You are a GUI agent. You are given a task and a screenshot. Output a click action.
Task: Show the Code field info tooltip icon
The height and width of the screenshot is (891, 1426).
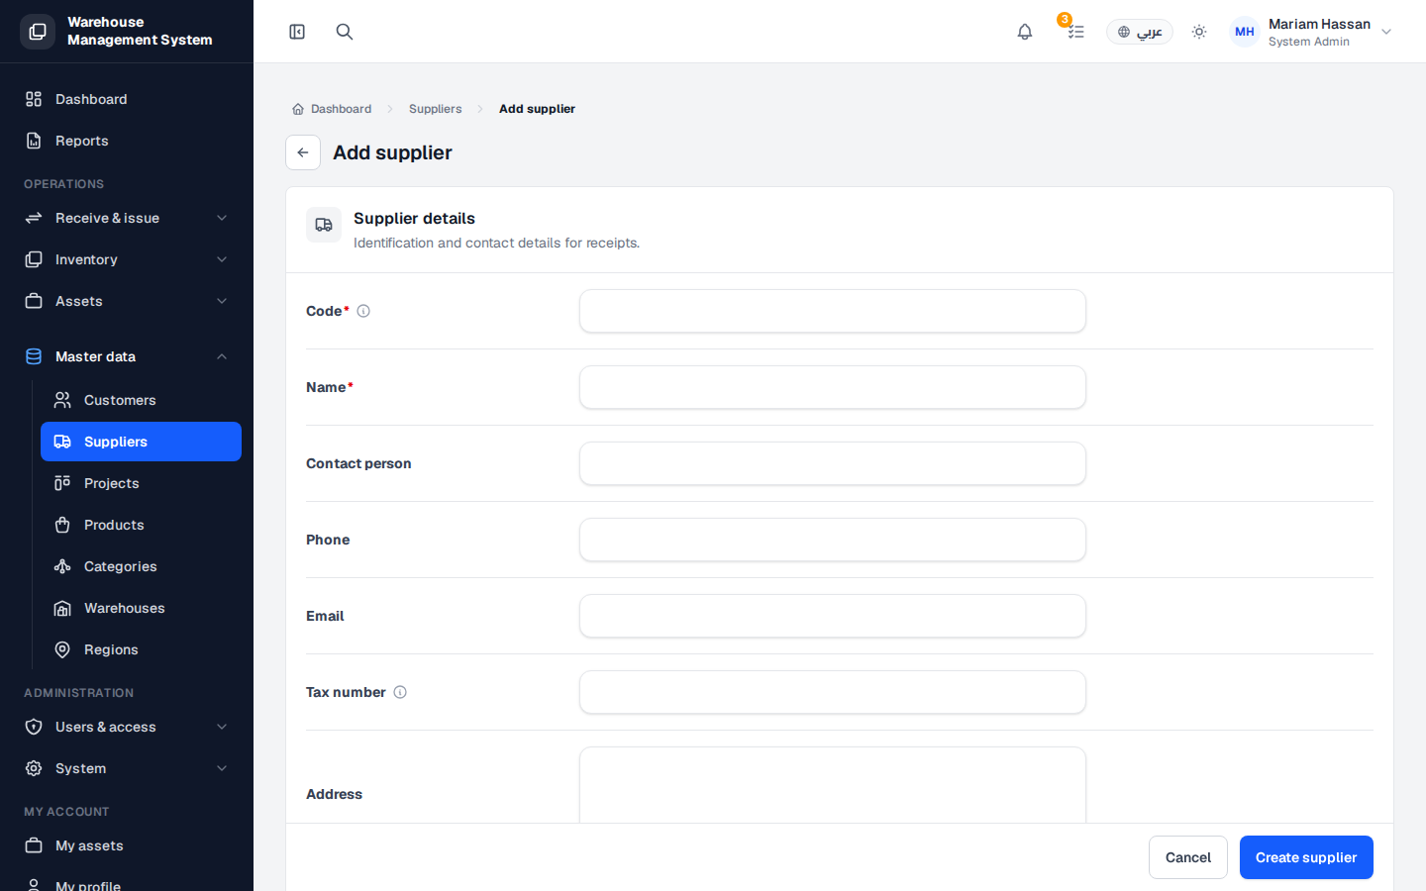[x=363, y=311]
